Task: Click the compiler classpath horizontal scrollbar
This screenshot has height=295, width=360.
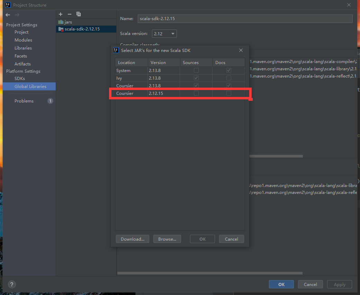Action: point(276,156)
